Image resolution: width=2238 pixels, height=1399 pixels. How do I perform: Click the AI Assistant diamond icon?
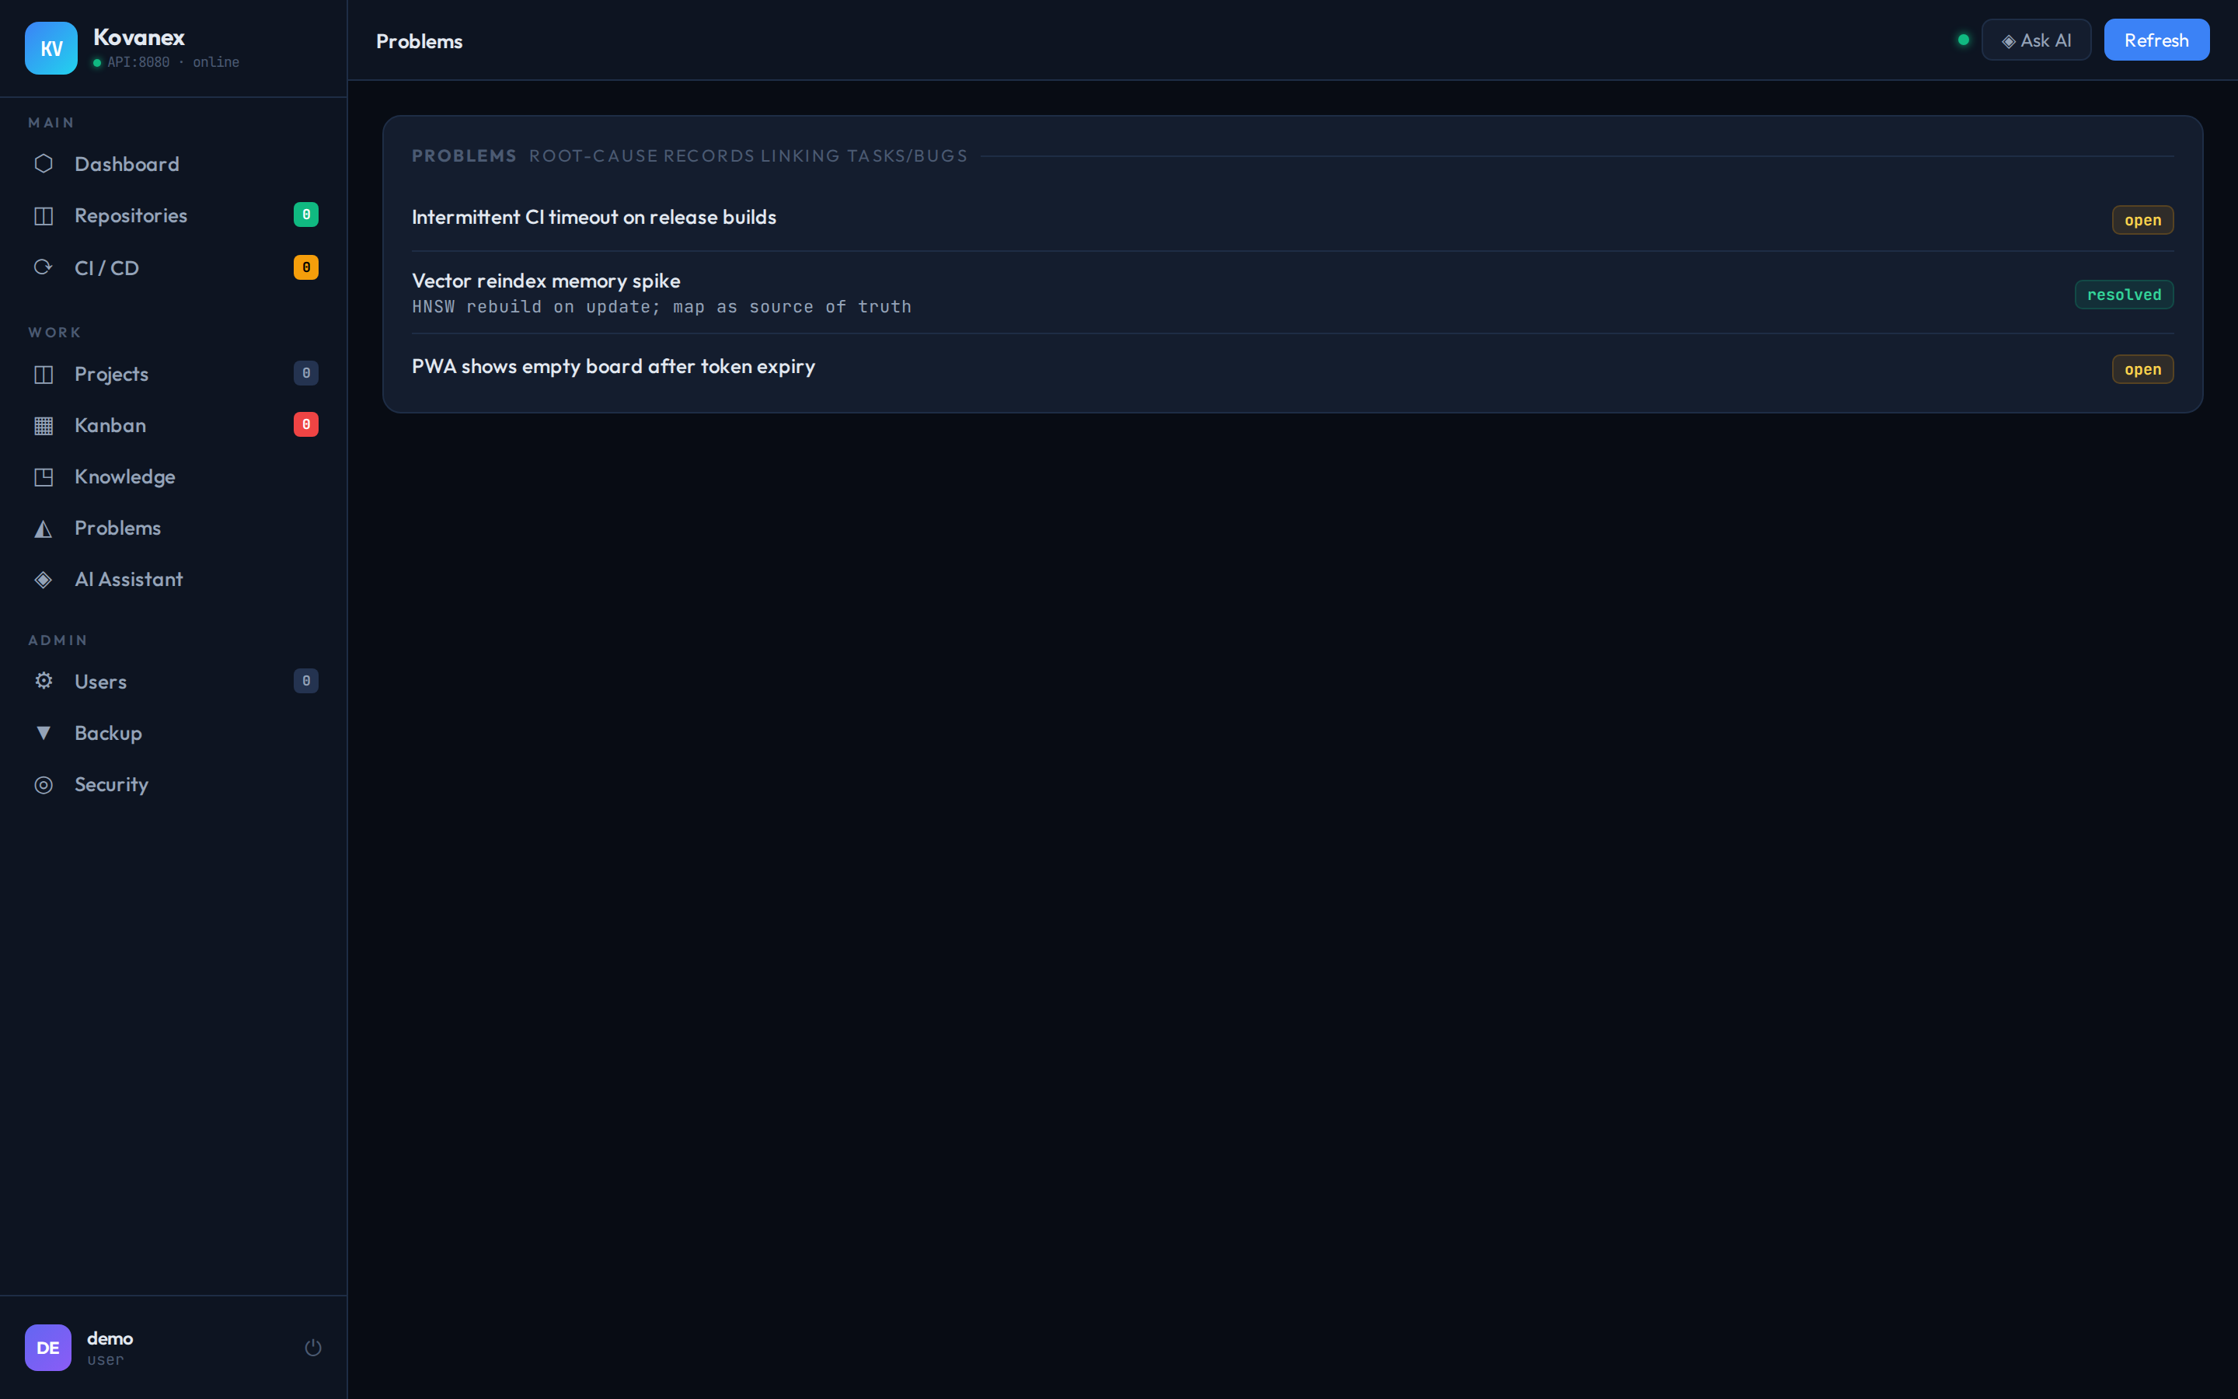tap(44, 579)
